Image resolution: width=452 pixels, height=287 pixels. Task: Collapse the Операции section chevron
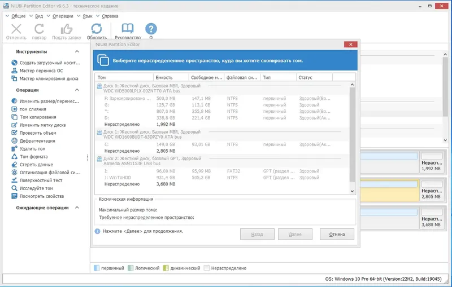[77, 90]
